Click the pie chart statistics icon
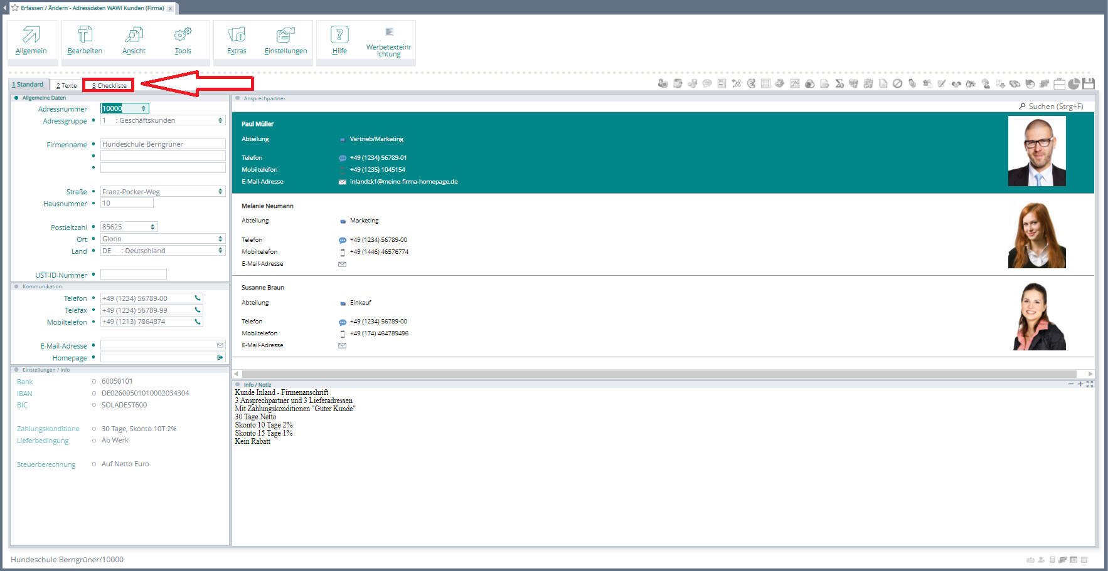Viewport: 1108px width, 571px height. click(1074, 84)
